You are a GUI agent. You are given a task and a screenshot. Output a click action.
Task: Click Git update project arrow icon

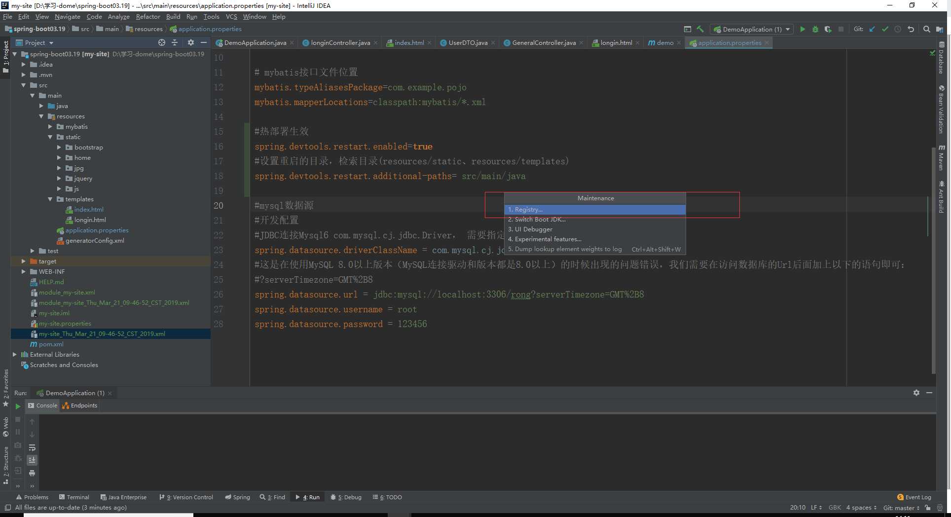click(872, 29)
